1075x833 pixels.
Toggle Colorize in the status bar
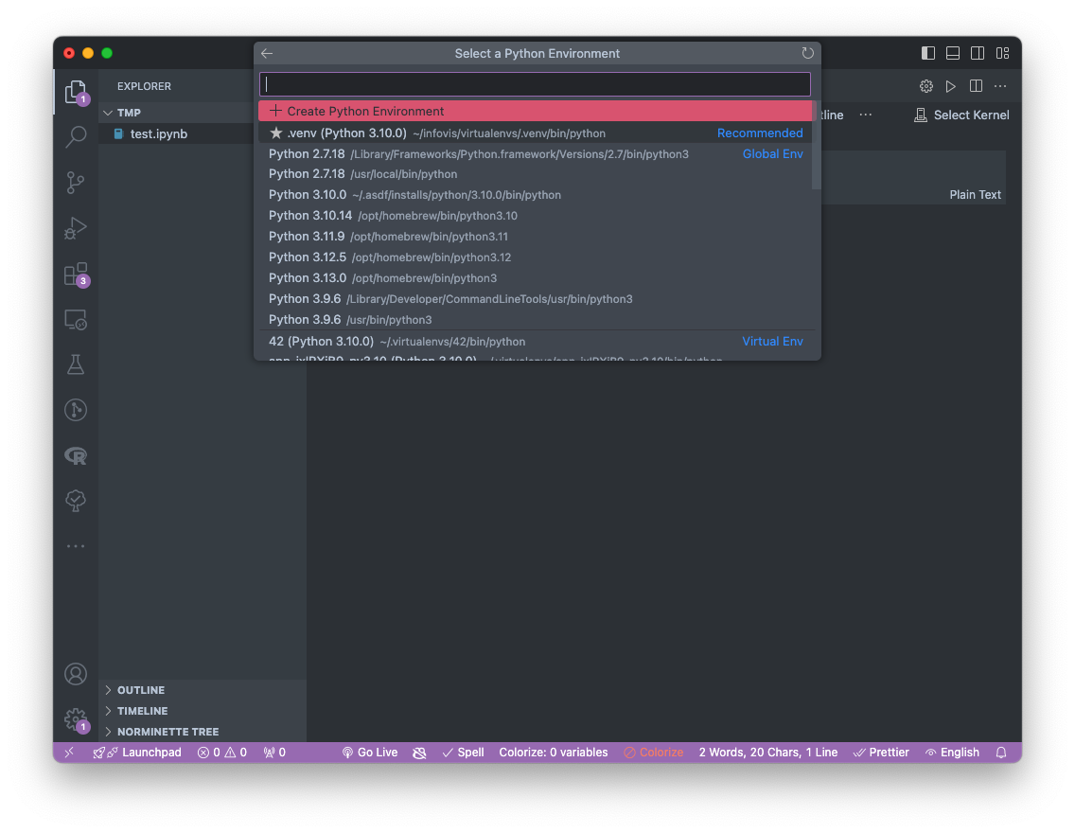[653, 753]
